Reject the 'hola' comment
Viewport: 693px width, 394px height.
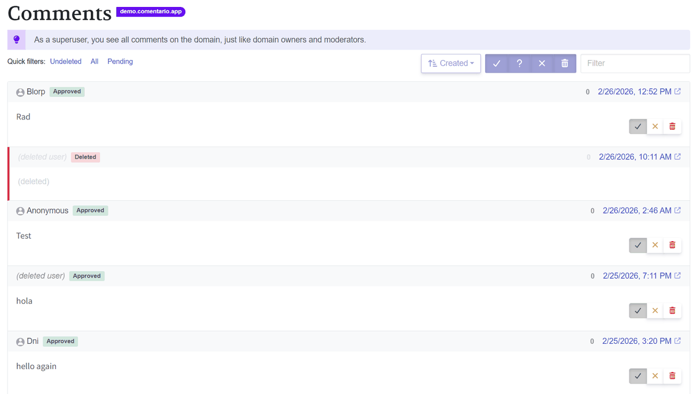pos(655,310)
